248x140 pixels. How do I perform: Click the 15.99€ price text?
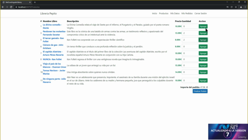coord(178,65)
